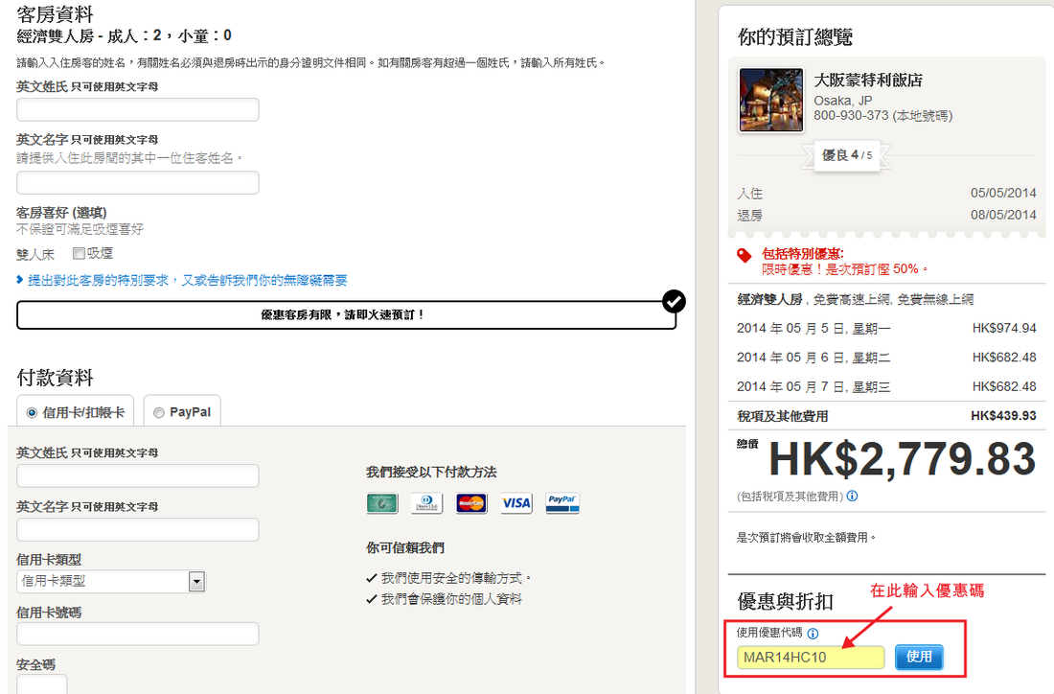Select the 信用卡/扣帳卡 radio button
The width and height of the screenshot is (1054, 694).
32,413
